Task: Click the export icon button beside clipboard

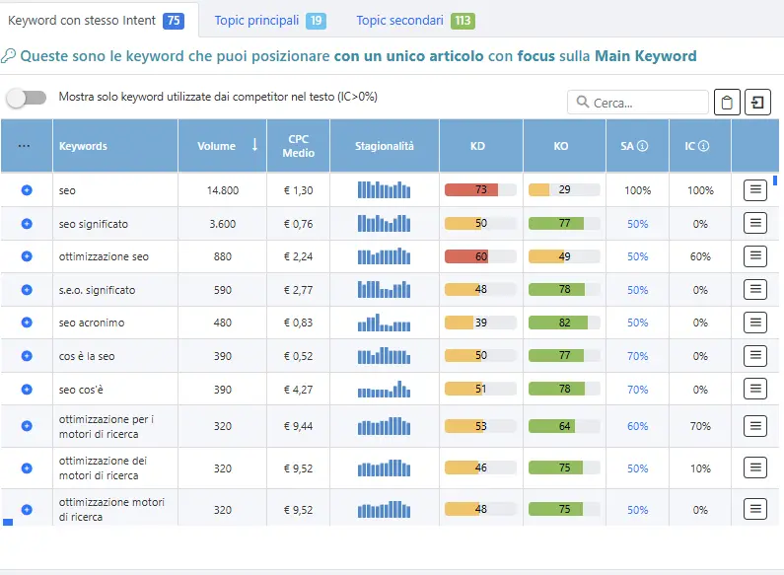Action: [757, 103]
